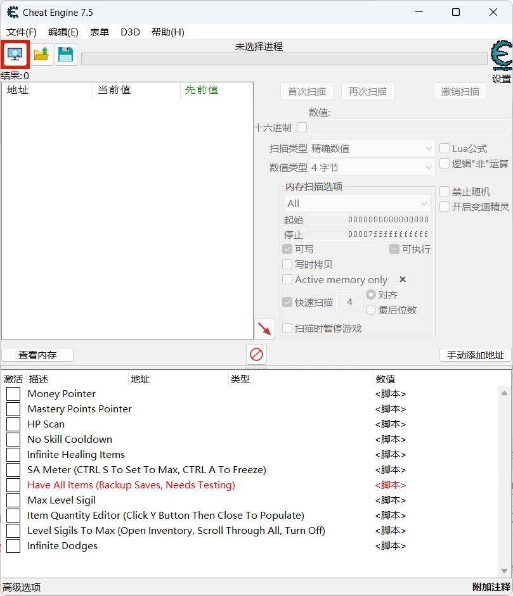
Task: Open 高级选项 in the status bar
Action: tap(22, 587)
